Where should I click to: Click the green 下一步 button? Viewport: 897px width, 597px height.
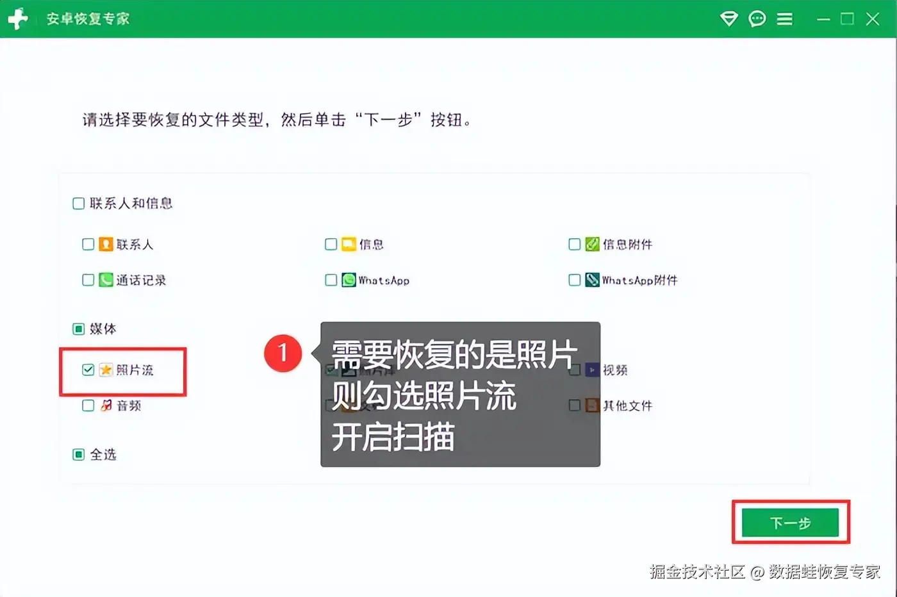pyautogui.click(x=790, y=523)
